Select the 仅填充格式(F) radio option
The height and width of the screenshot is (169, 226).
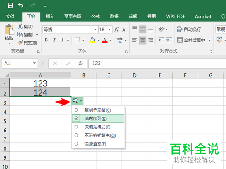(98, 127)
